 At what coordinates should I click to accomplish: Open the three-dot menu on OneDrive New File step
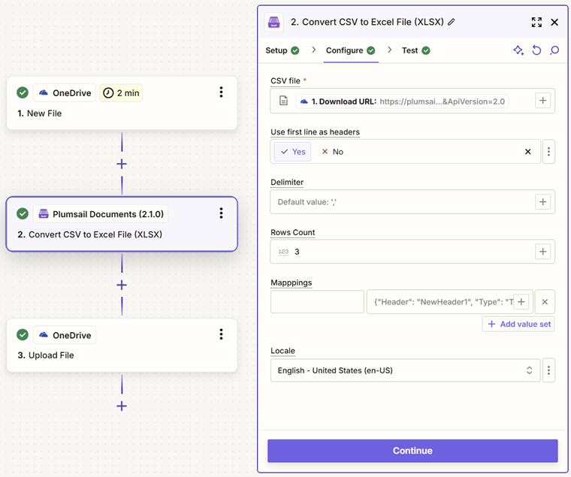221,92
